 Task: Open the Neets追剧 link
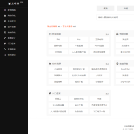(99, 46)
